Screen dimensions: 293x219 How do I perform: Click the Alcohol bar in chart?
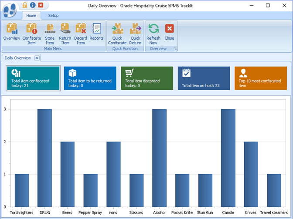click(x=160, y=158)
